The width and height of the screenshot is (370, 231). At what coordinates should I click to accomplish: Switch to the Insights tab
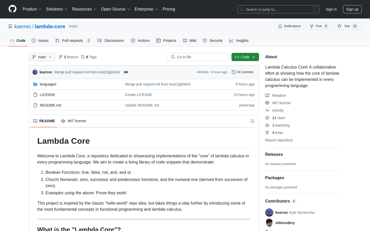[239, 41]
